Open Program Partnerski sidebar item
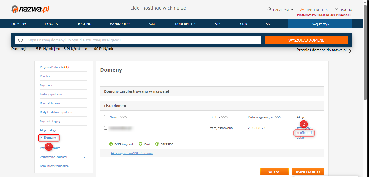This screenshot has height=177, width=369. coord(54,67)
